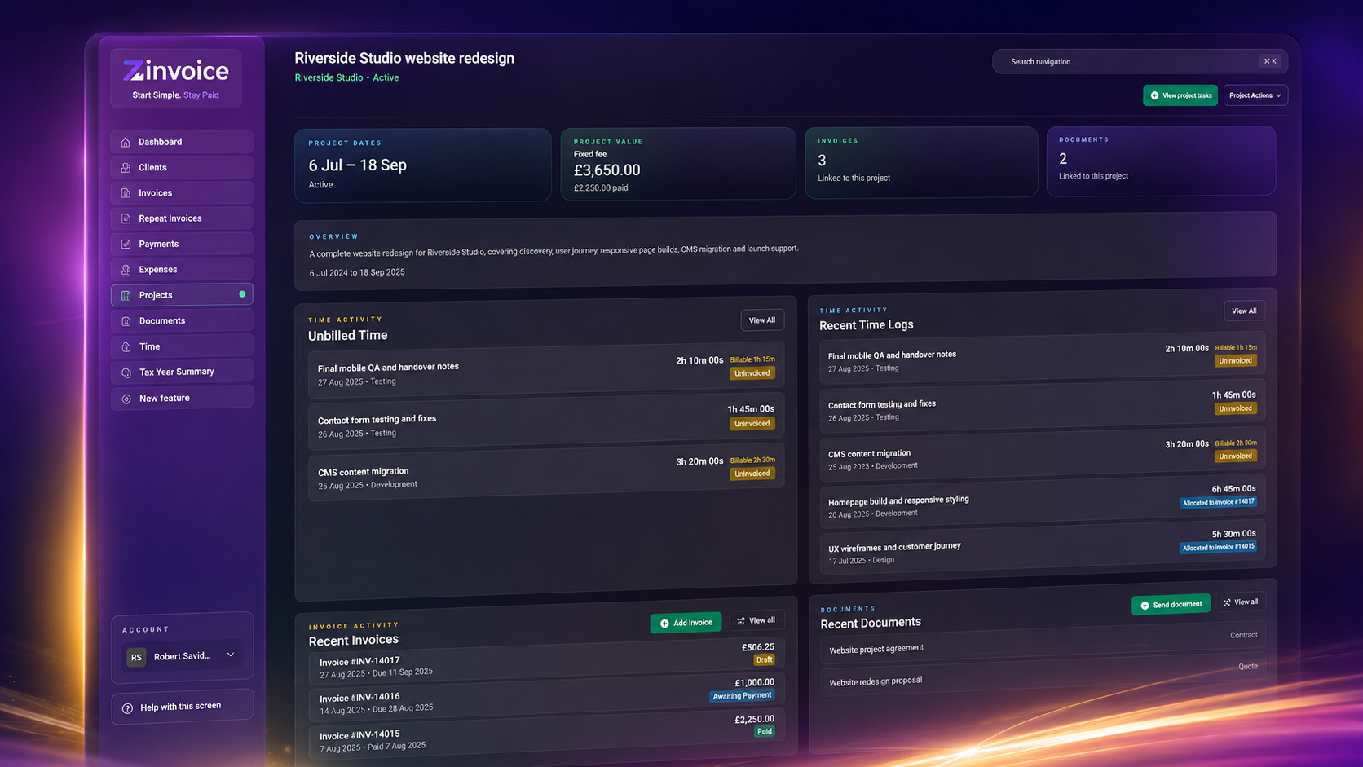The height and width of the screenshot is (767, 1363).
Task: Open the Project Actions dropdown
Action: (x=1255, y=95)
